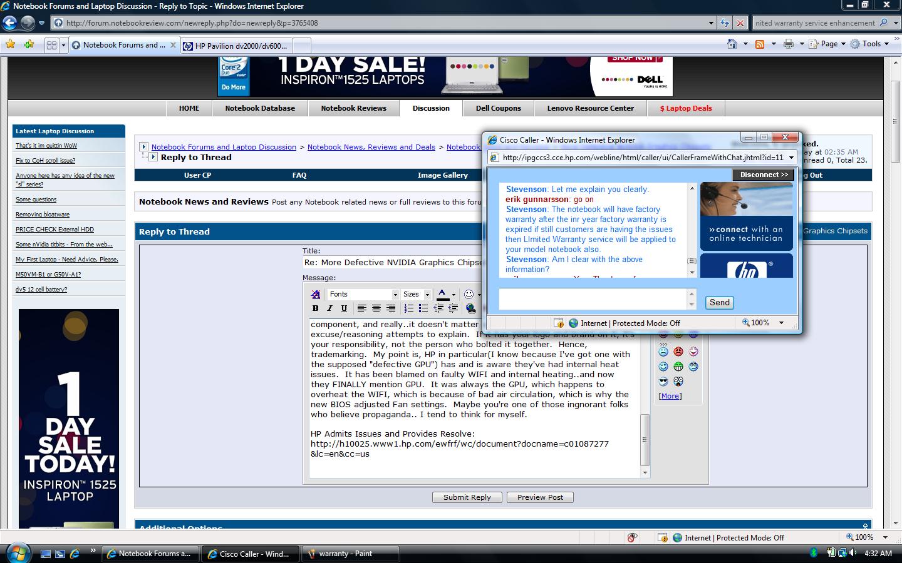Switch to Cisco Caller taskbar button

(252, 554)
